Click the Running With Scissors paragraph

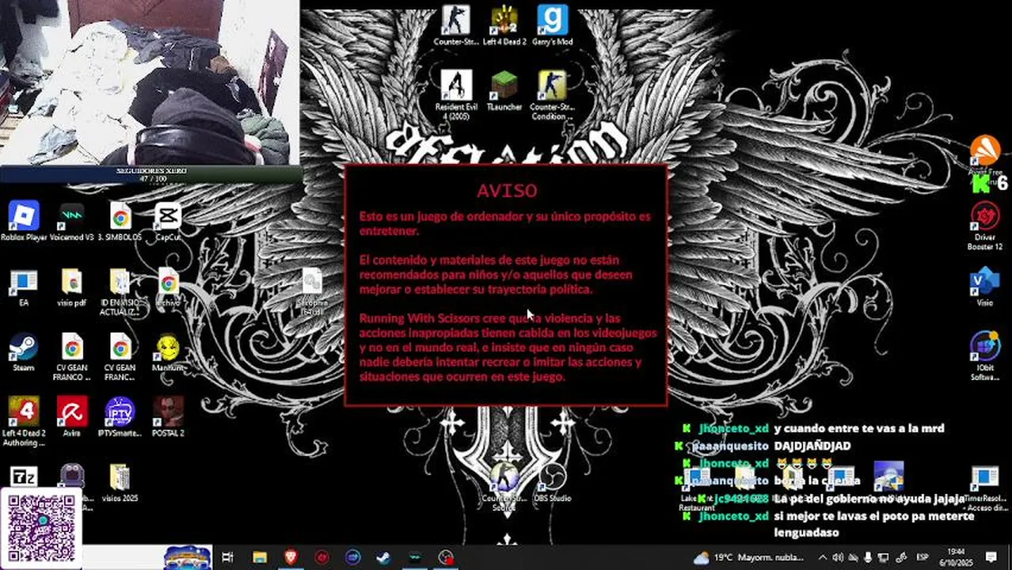(508, 347)
